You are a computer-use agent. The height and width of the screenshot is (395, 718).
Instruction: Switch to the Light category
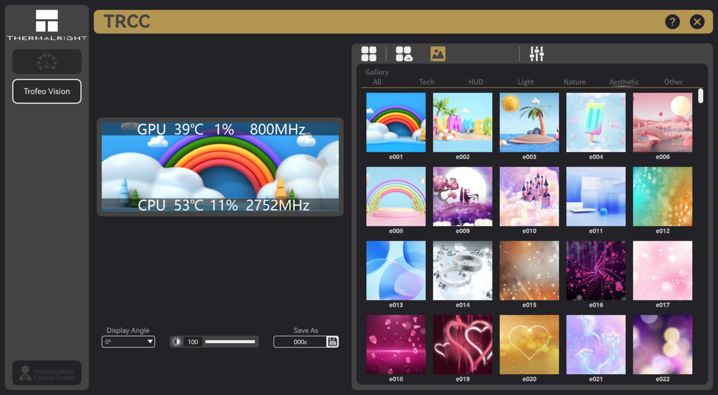(526, 82)
